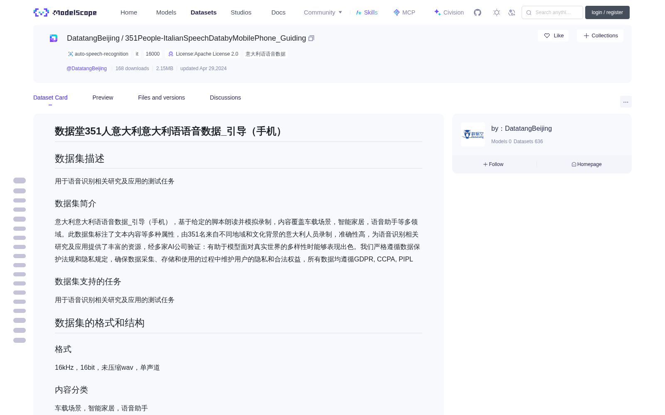Open the Skills page
The width and height of the screenshot is (665, 415).
(x=367, y=12)
